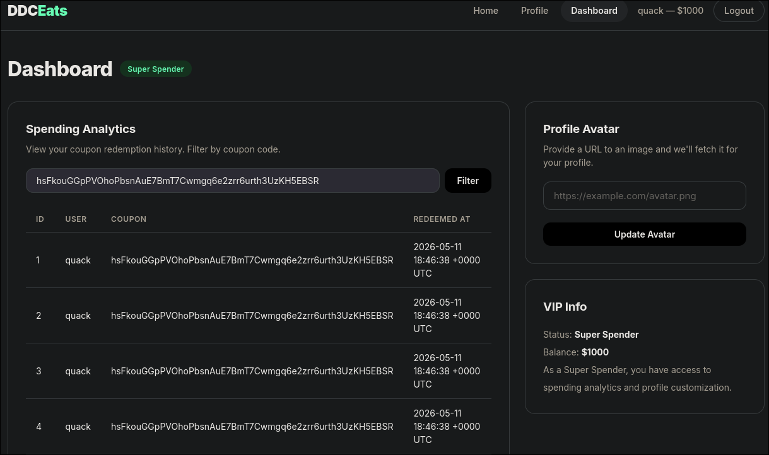The width and height of the screenshot is (769, 455).
Task: Click the Status: Super Spender line
Action: pos(591,335)
